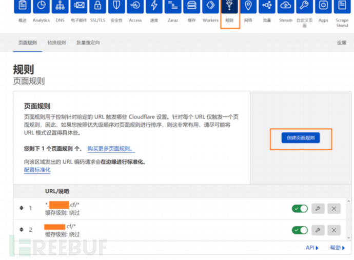
Task: Reorder rule 2 using sort arrows
Action: [22, 230]
